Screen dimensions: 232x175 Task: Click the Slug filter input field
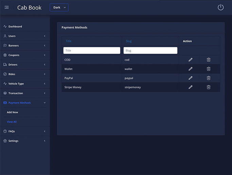click(150, 51)
